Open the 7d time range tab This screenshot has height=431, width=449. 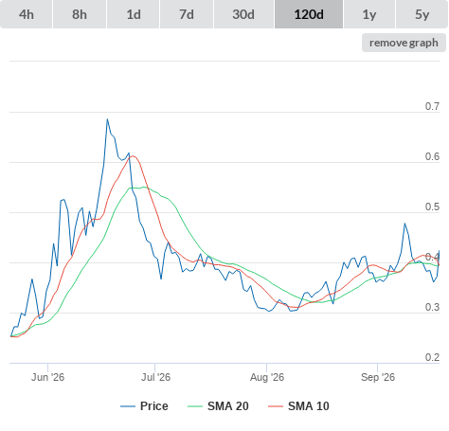[187, 14]
